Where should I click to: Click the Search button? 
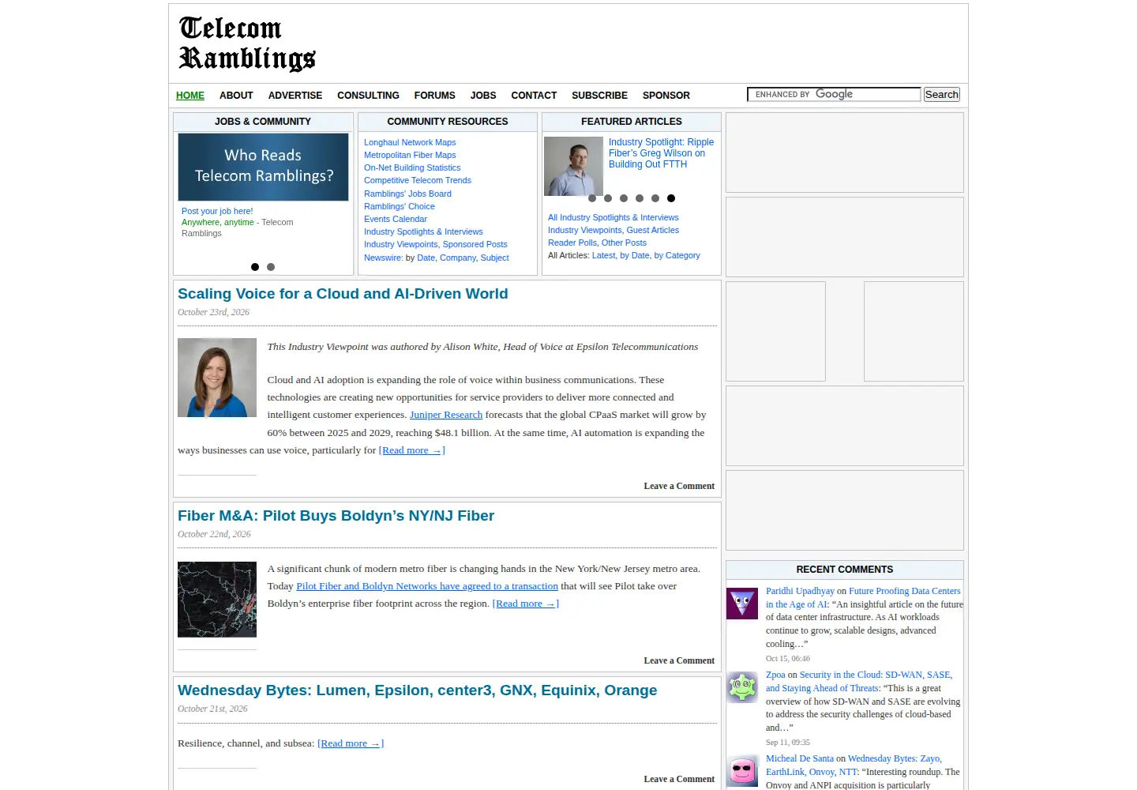click(942, 95)
